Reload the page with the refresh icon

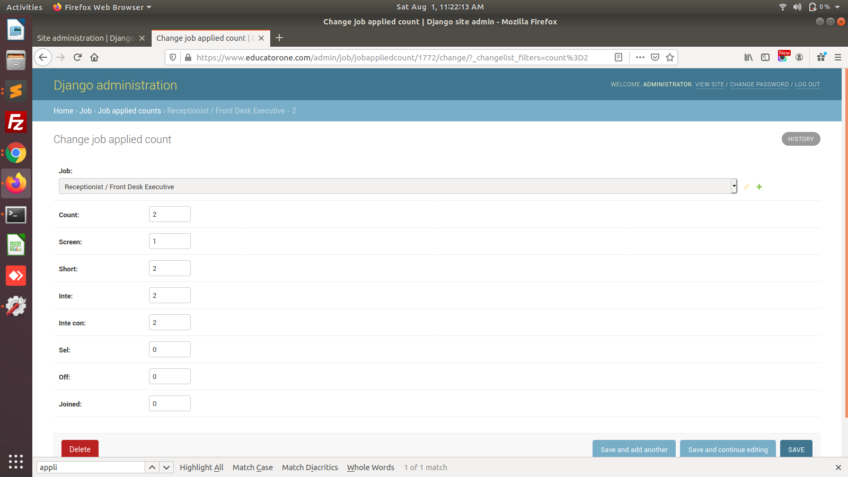click(77, 57)
